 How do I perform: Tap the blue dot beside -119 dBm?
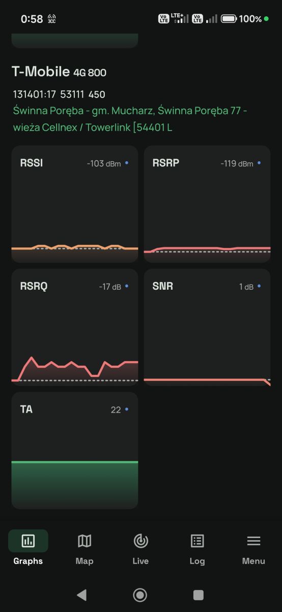[259, 163]
